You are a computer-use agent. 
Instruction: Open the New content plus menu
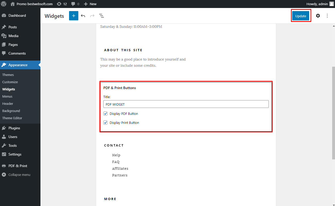86,4
